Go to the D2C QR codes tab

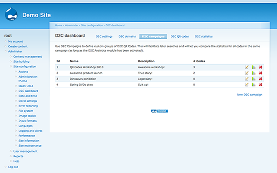tap(180, 36)
